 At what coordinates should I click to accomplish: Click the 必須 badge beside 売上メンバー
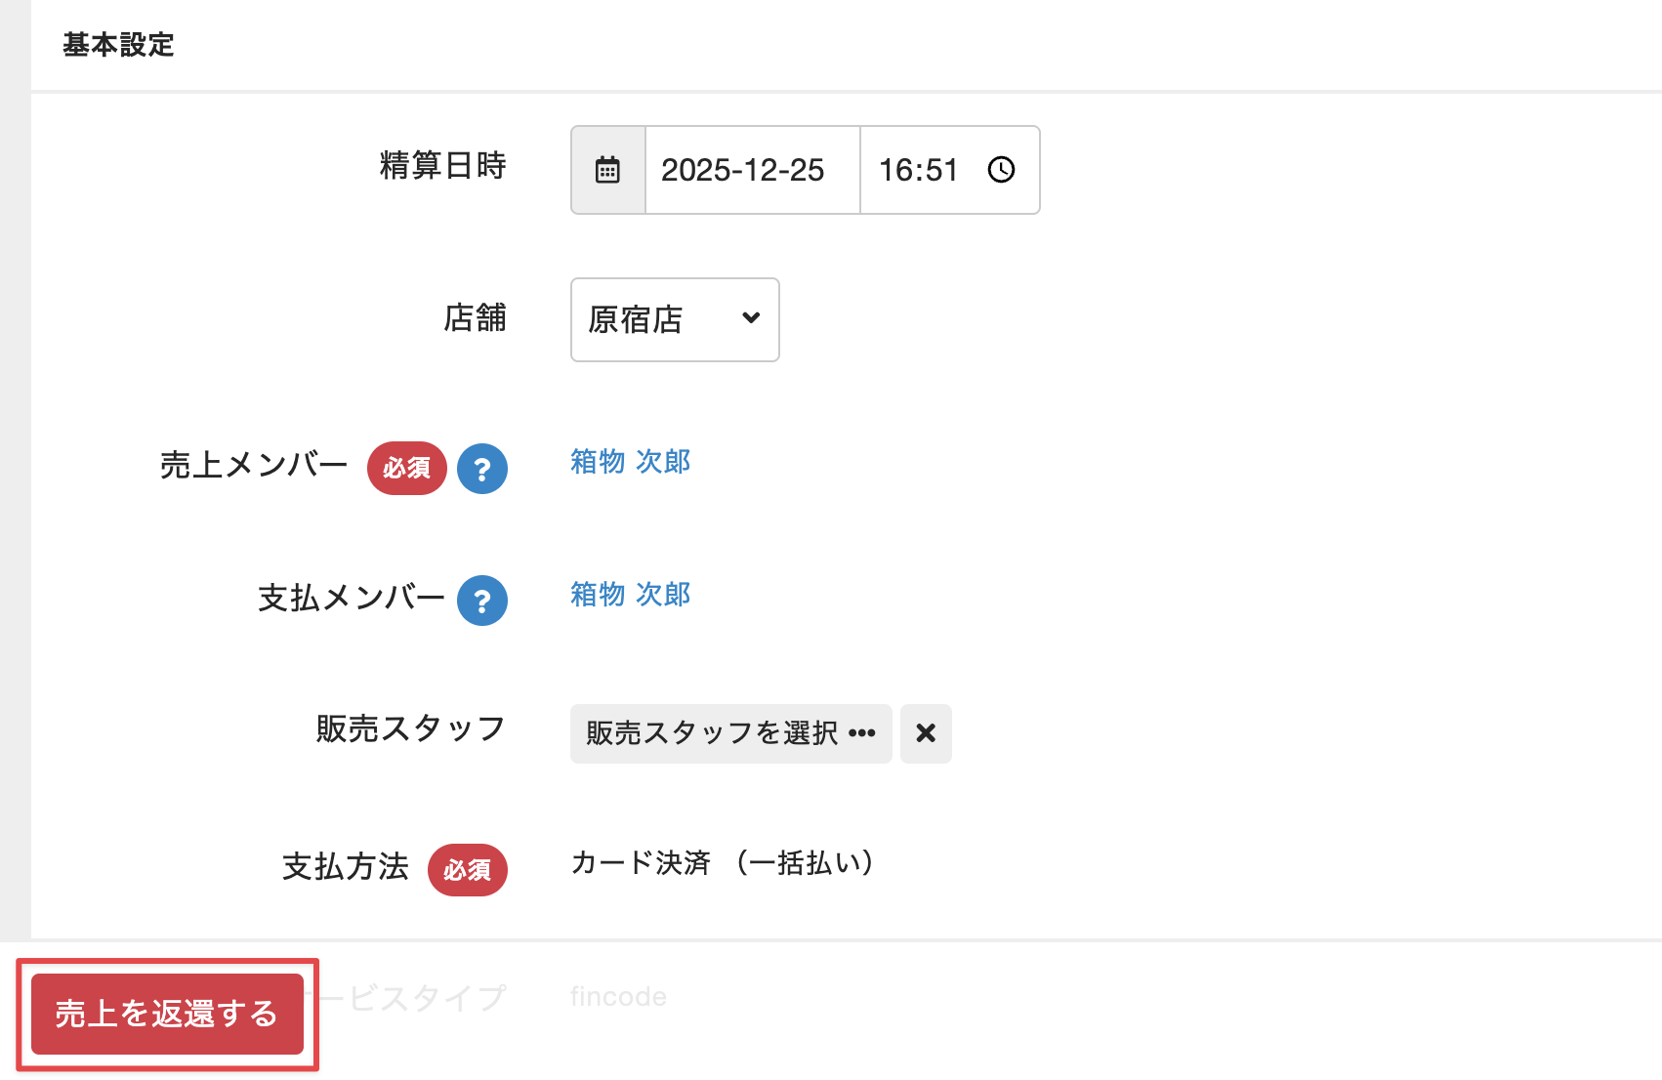coord(407,469)
